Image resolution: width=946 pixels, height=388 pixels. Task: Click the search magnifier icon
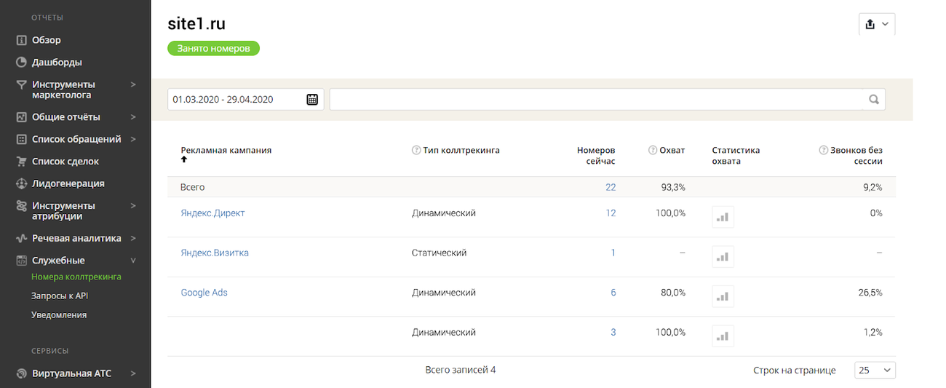(x=874, y=100)
